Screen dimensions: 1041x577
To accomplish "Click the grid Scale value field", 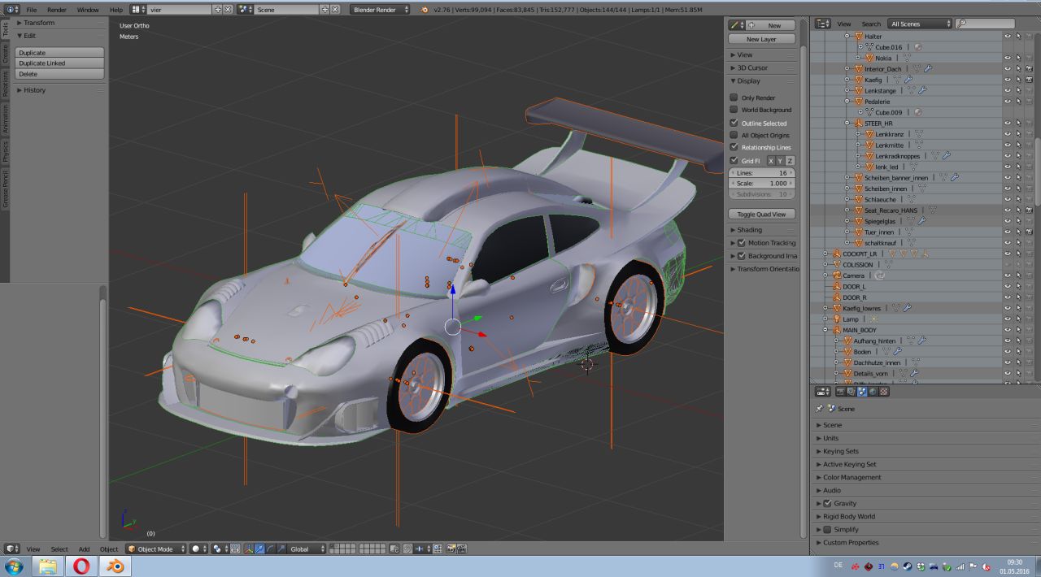I will tap(761, 184).
